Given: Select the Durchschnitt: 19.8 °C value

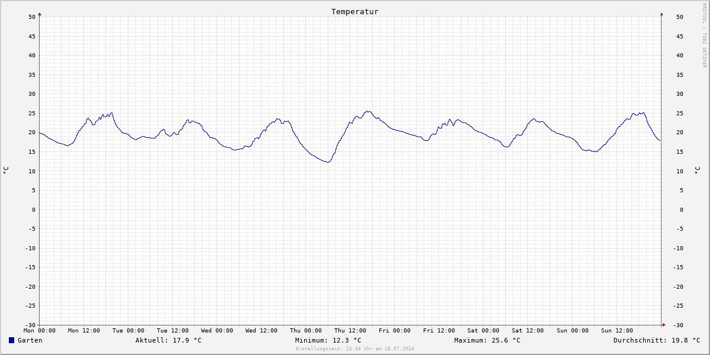Looking at the screenshot, I should click(x=657, y=340).
